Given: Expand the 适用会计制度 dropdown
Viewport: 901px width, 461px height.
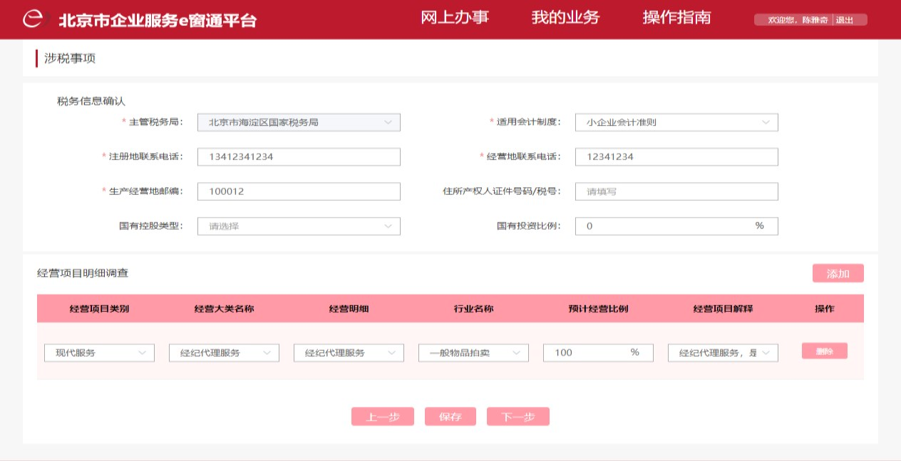Looking at the screenshot, I should [676, 122].
